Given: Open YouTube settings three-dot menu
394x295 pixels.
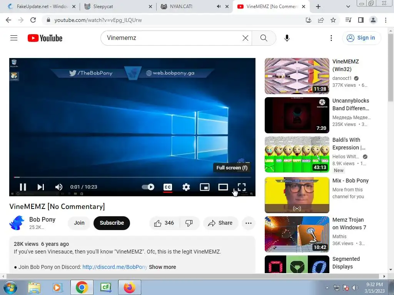Looking at the screenshot, I should 331,38.
